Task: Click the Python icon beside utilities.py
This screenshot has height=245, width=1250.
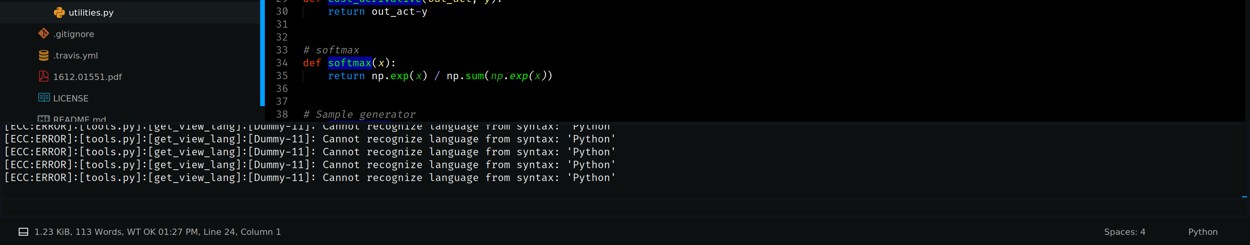Action: click(x=59, y=12)
